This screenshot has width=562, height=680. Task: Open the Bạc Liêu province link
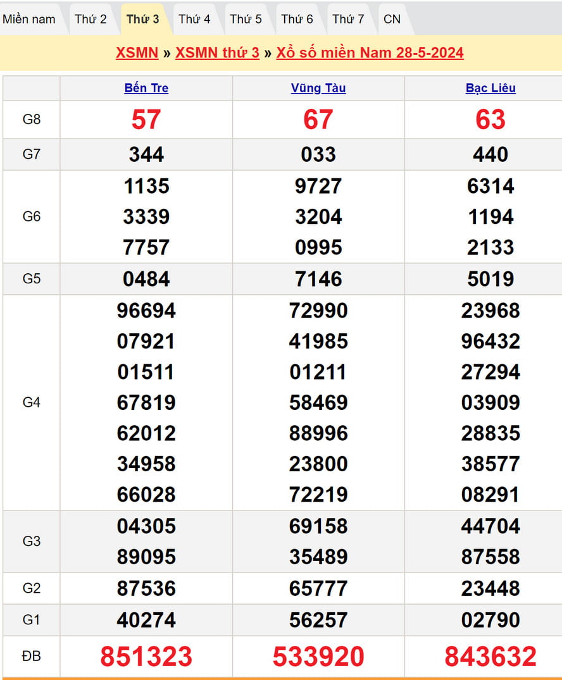(490, 88)
